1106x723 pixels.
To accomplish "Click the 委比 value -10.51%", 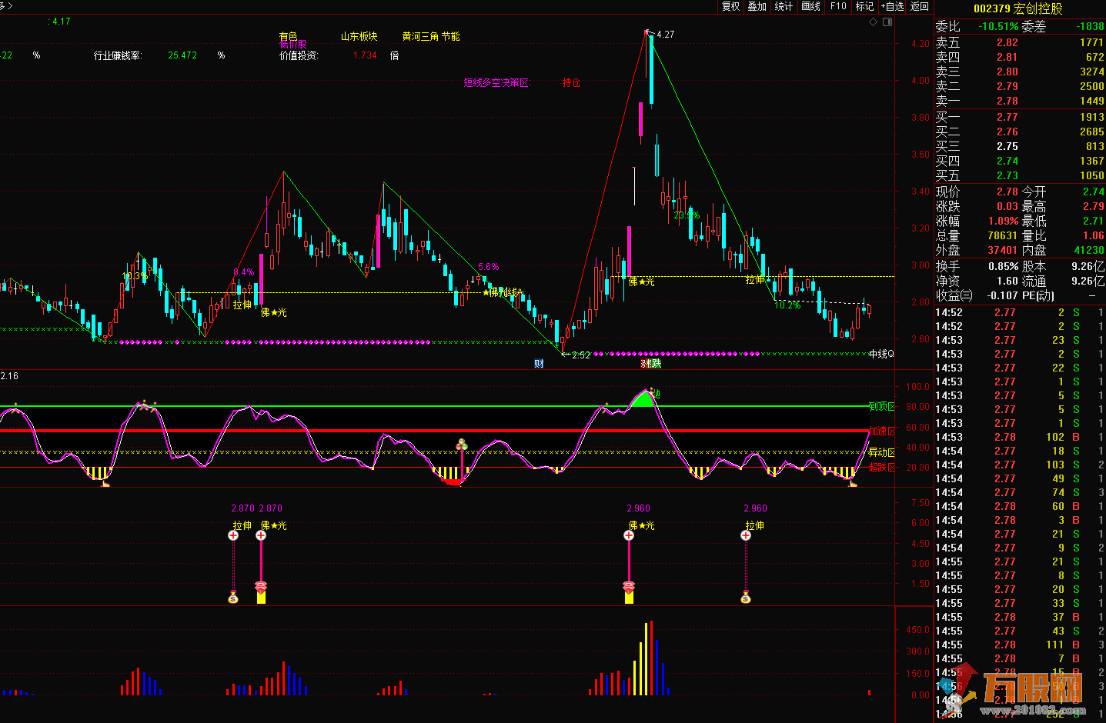I will pyautogui.click(x=998, y=26).
